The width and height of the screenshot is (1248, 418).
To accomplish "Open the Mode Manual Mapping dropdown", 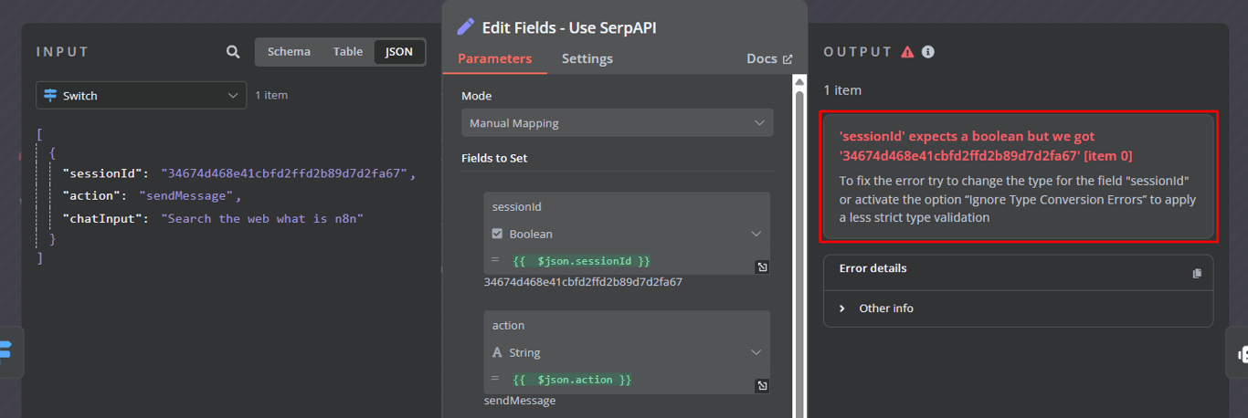I will click(617, 123).
